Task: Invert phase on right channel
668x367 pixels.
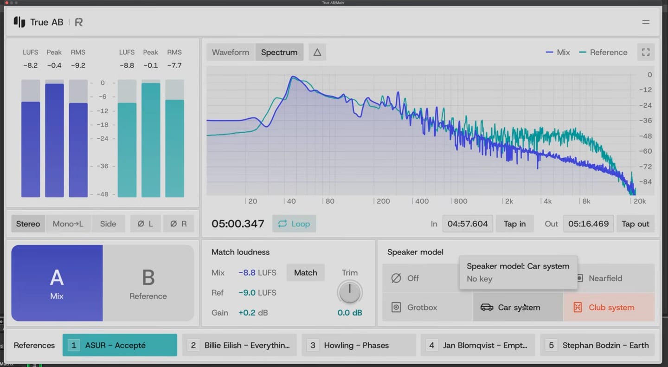Action: tap(179, 224)
